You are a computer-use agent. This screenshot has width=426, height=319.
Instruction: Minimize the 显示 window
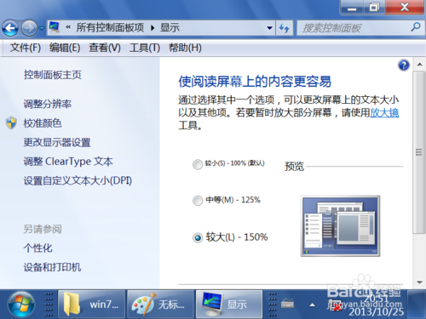coord(352,8)
